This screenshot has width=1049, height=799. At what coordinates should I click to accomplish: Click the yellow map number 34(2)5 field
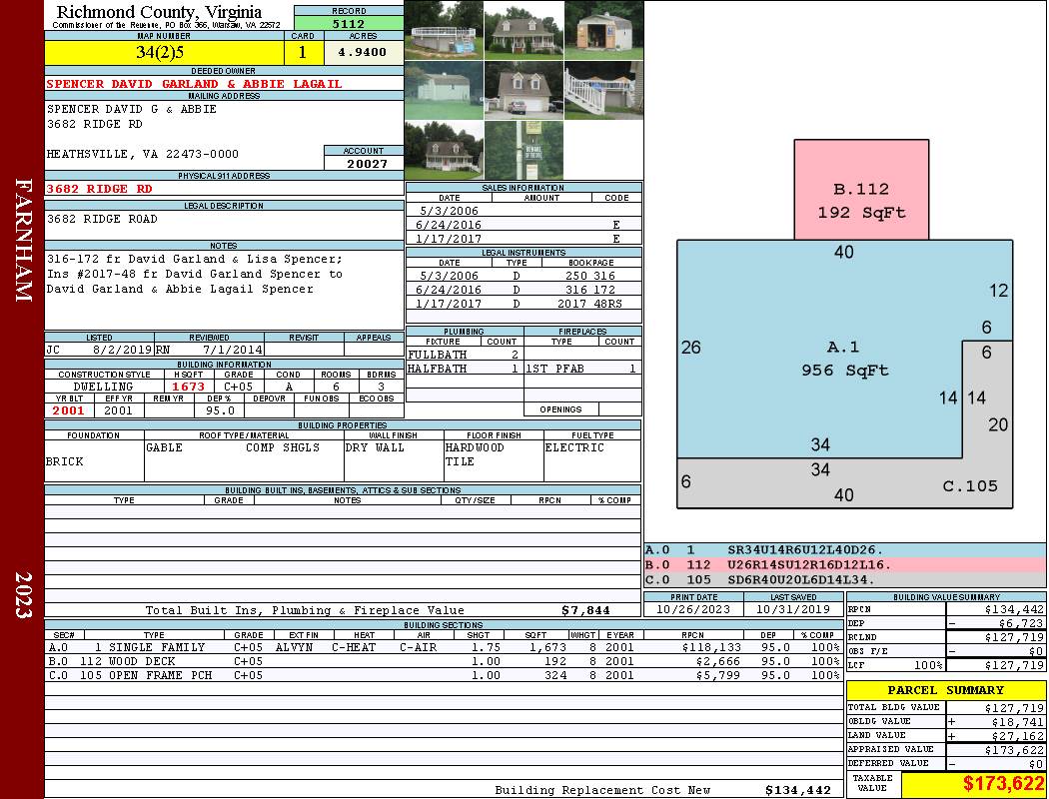pyautogui.click(x=166, y=53)
